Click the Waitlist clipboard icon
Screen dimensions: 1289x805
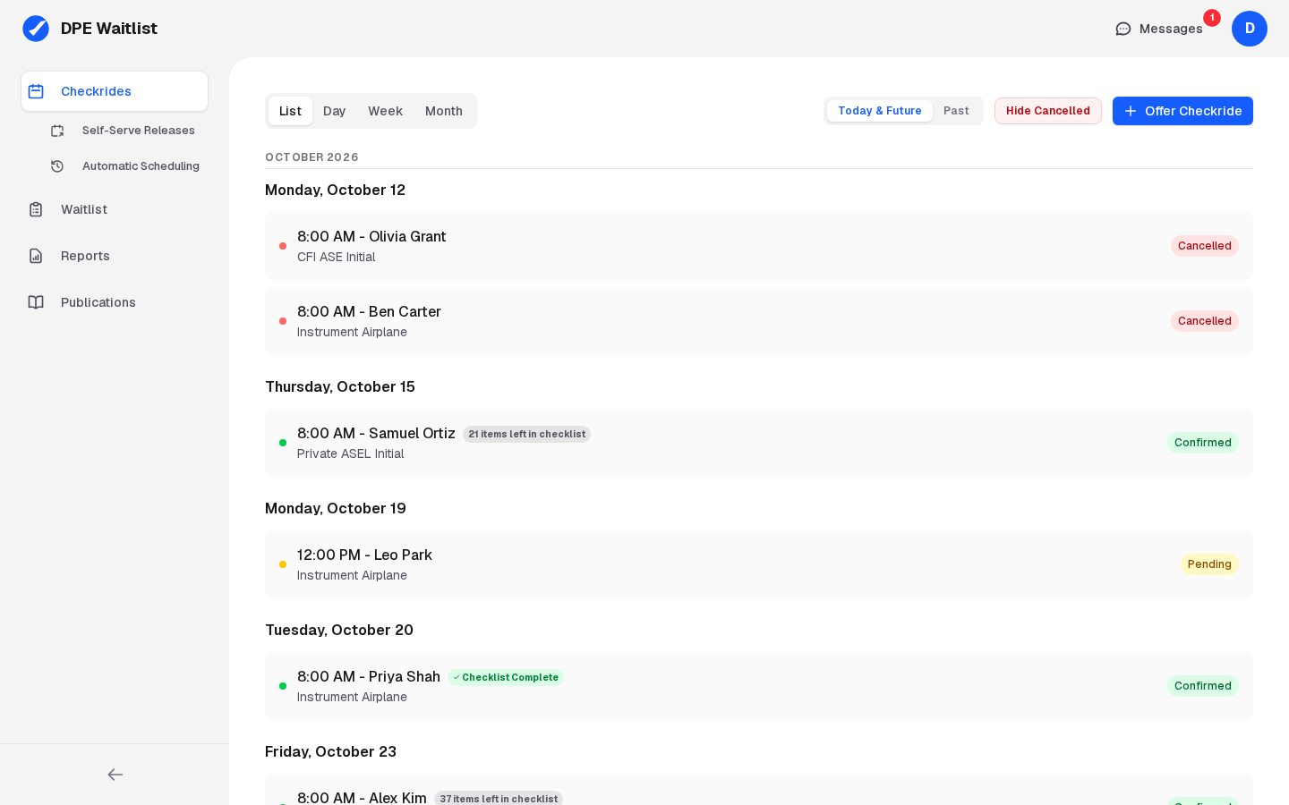36,209
